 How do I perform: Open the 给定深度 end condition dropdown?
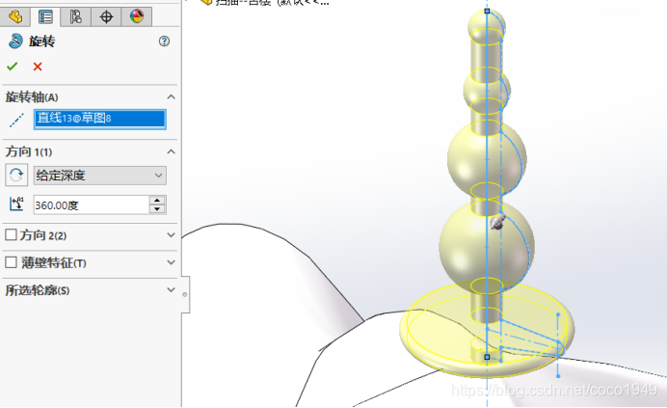coord(100,176)
